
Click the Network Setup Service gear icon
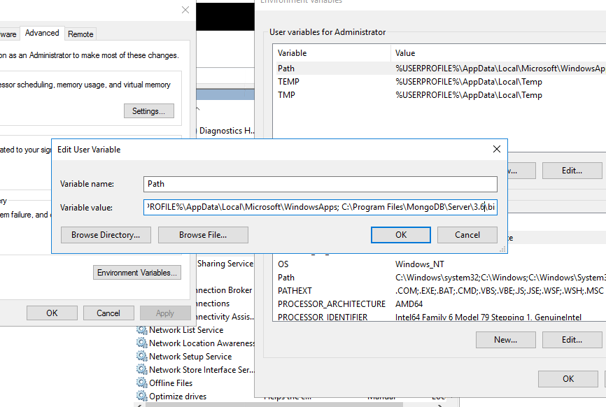(142, 356)
